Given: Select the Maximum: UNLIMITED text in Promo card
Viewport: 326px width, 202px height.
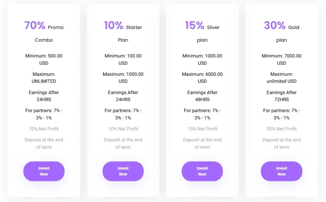Looking at the screenshot, I should click(44, 78).
